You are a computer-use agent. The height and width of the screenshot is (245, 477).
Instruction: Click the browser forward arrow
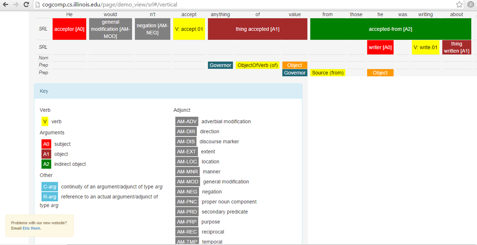tap(16, 5)
